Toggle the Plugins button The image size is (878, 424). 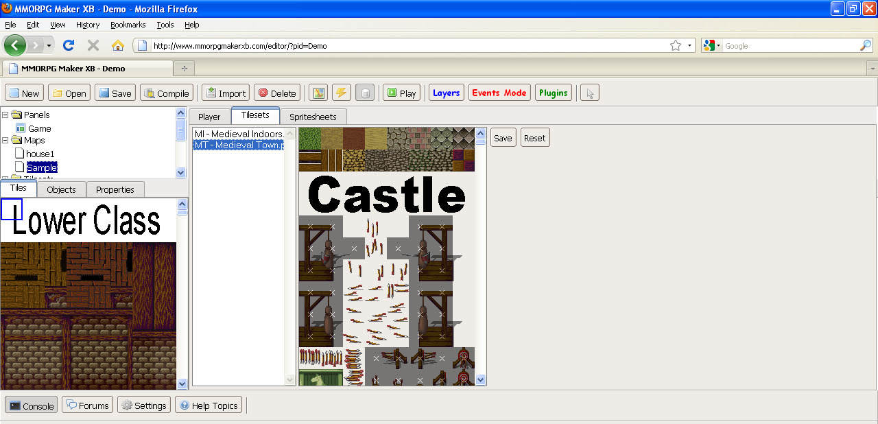(x=554, y=93)
